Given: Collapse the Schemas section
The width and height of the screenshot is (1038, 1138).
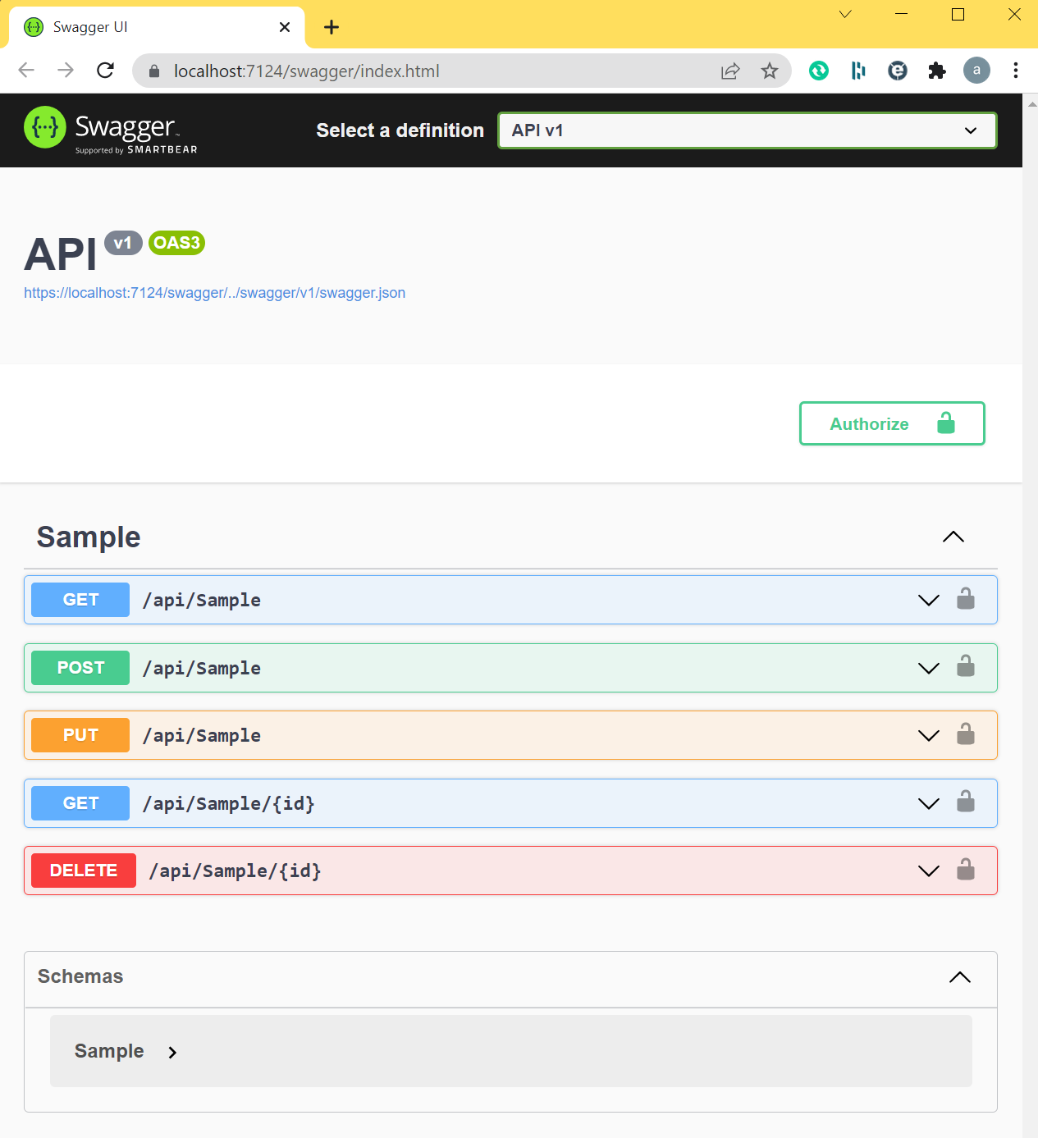Looking at the screenshot, I should point(959,977).
